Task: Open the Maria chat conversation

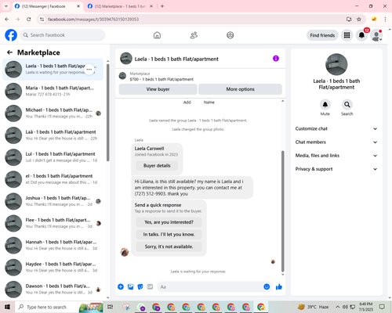Action: (53, 92)
